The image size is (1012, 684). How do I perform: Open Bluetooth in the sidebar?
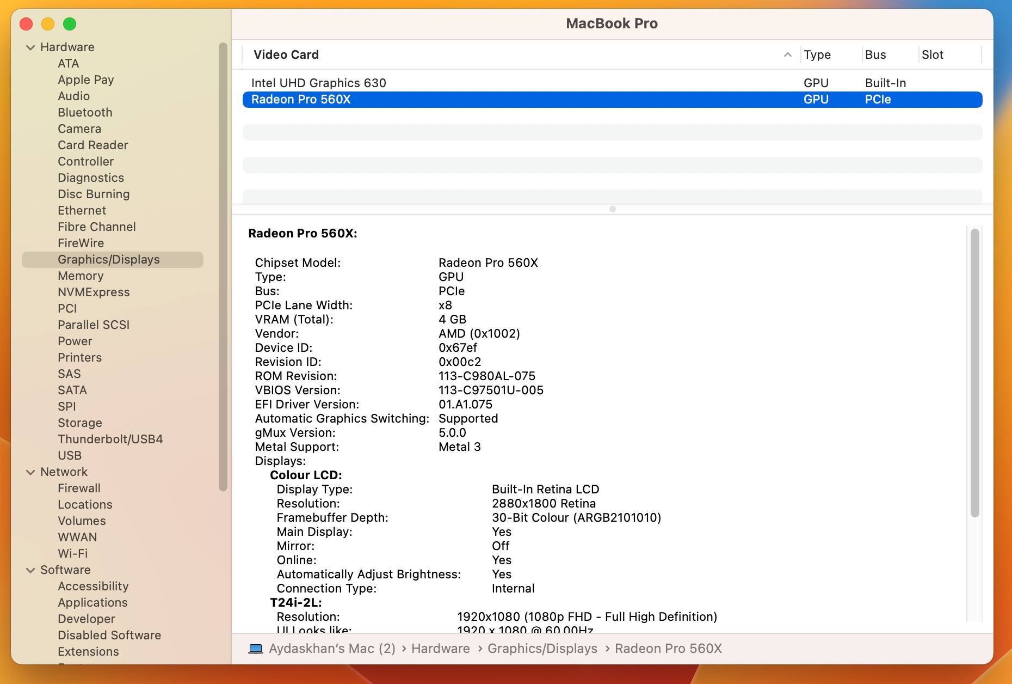(x=85, y=112)
